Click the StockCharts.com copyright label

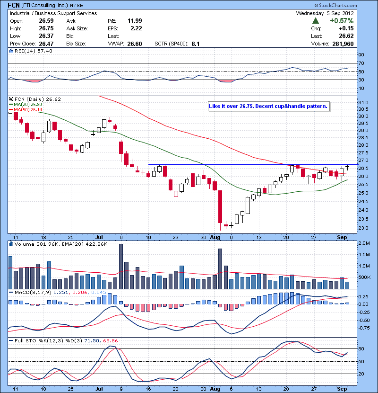point(335,5)
